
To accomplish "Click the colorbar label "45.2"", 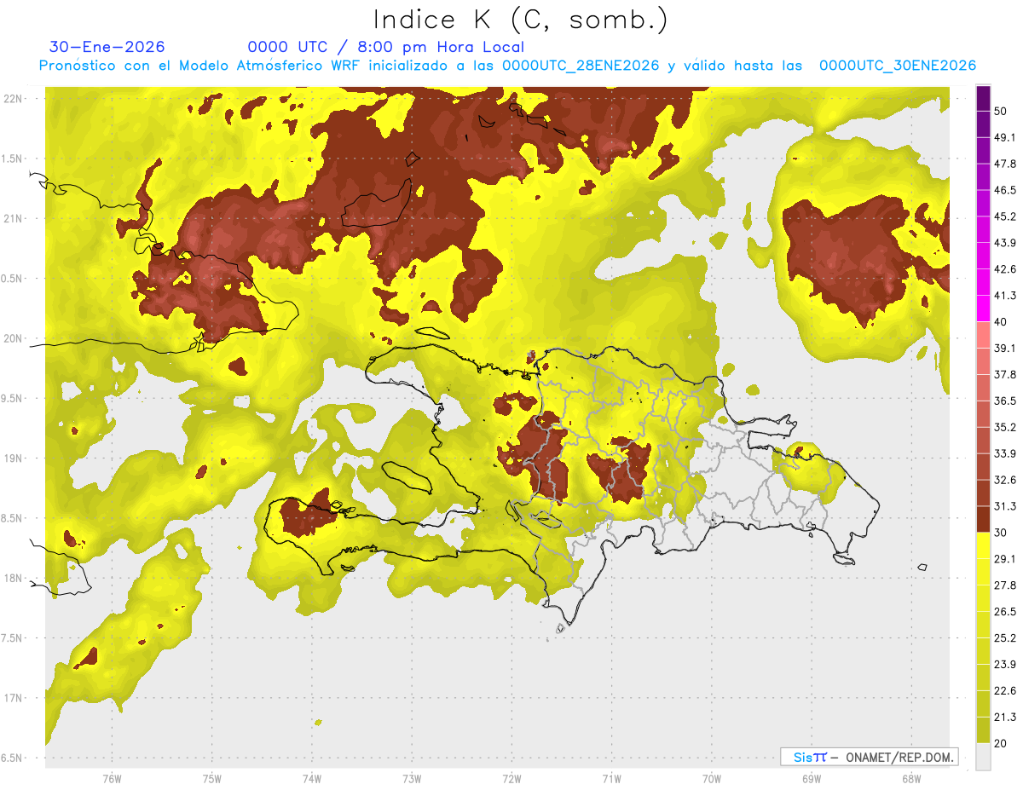I will tap(1005, 216).
